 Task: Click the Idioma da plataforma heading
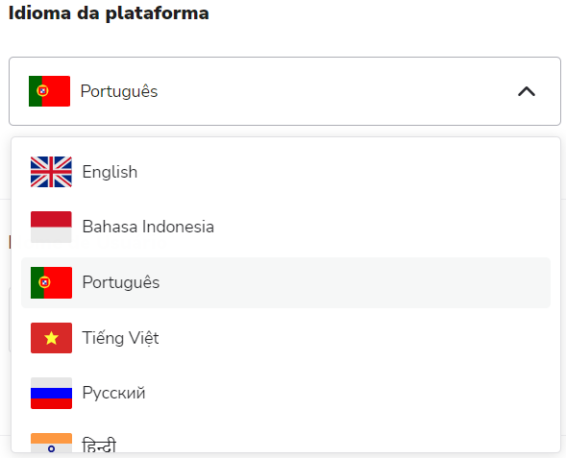coord(109,13)
